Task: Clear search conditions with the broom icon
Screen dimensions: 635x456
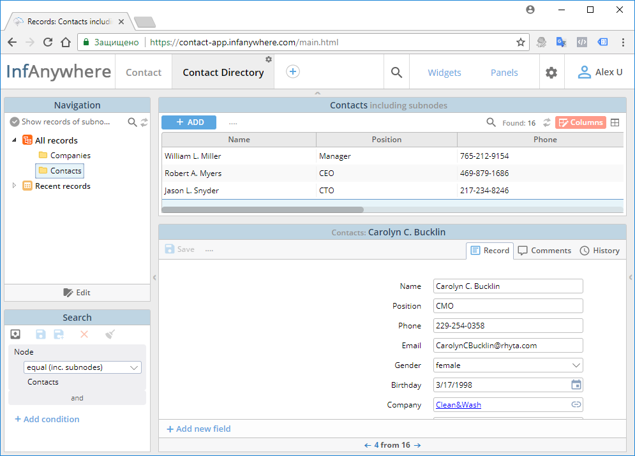Action: click(110, 334)
